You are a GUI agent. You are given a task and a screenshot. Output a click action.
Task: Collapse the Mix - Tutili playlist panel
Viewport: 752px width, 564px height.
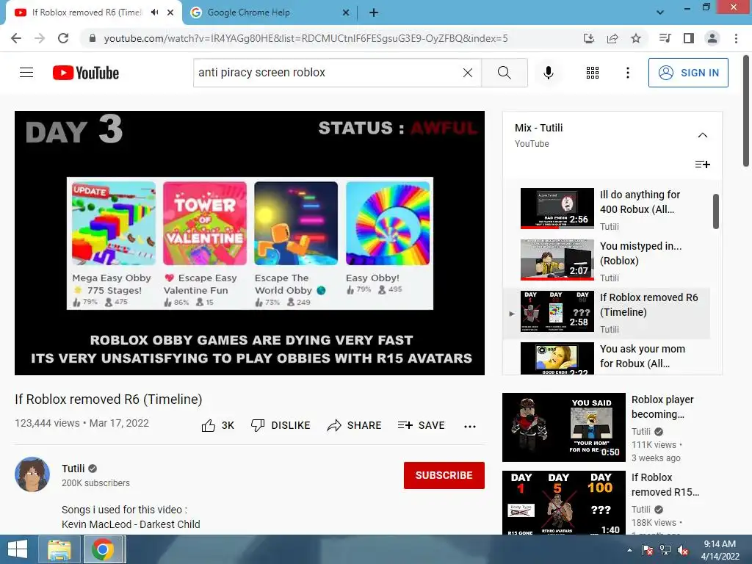[x=702, y=135]
